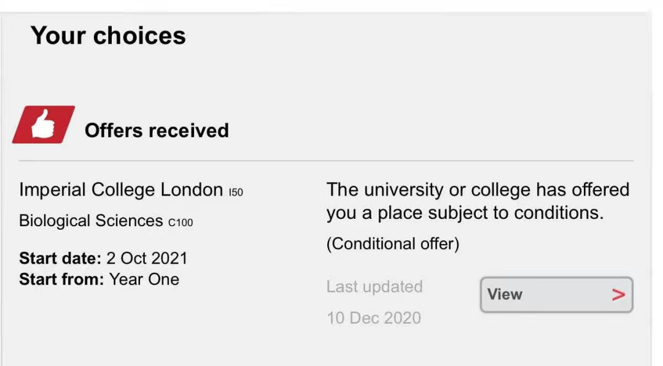This screenshot has width=663, height=366.
Task: Click 'you a place subject to conditions' line
Action: coord(465,213)
